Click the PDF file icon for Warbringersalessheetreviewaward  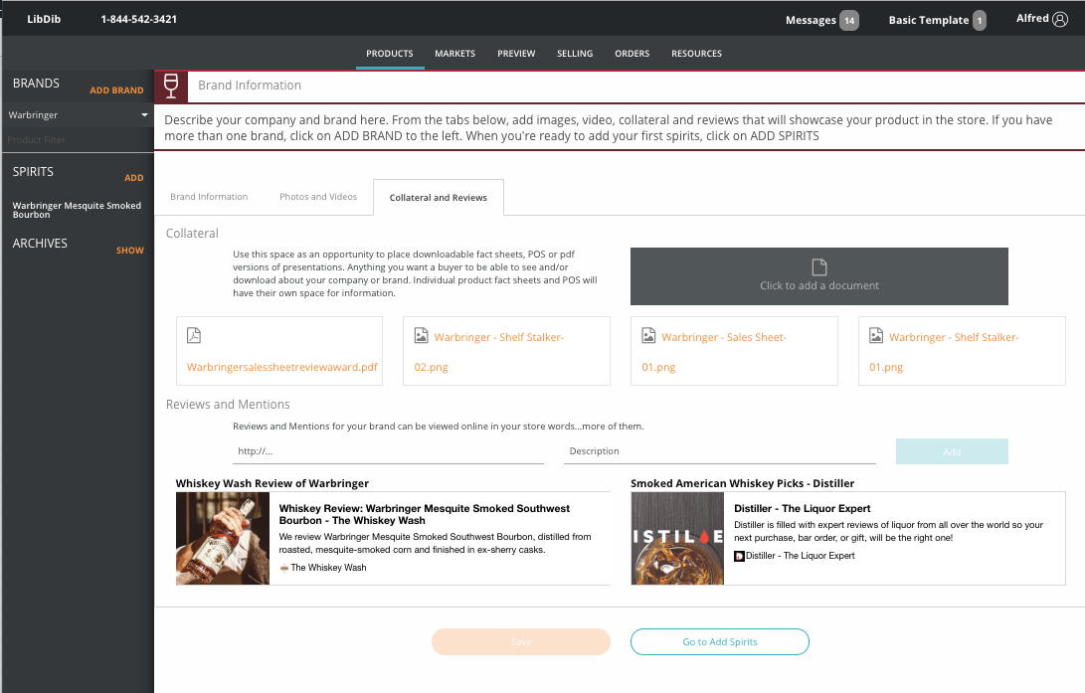(194, 335)
